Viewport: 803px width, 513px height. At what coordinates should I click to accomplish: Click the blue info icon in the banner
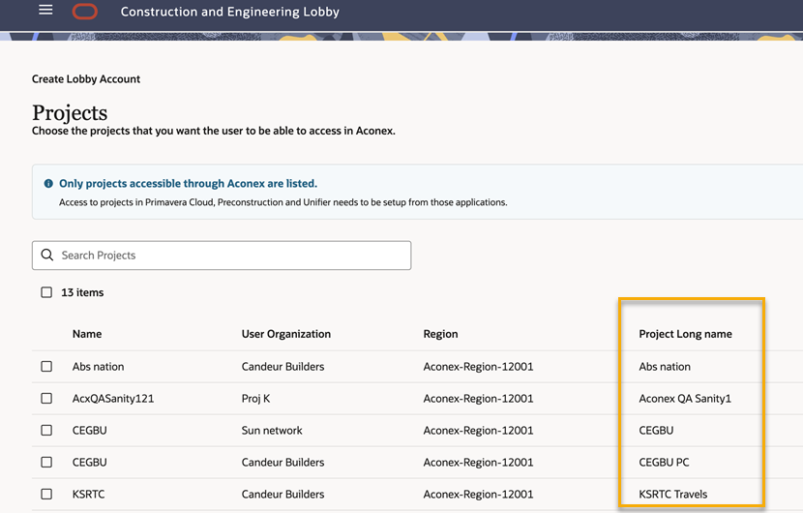(48, 184)
